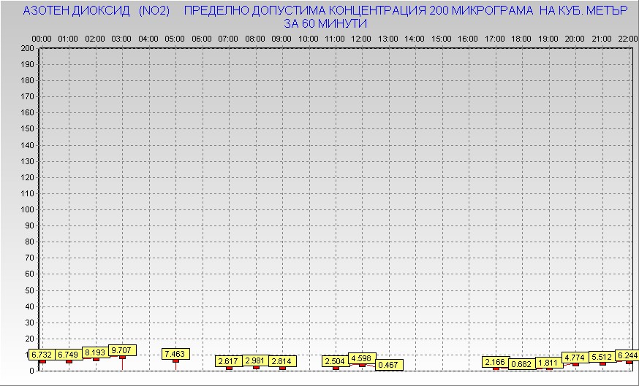
Task: Click the 6.244 data label
Action: [x=627, y=355]
